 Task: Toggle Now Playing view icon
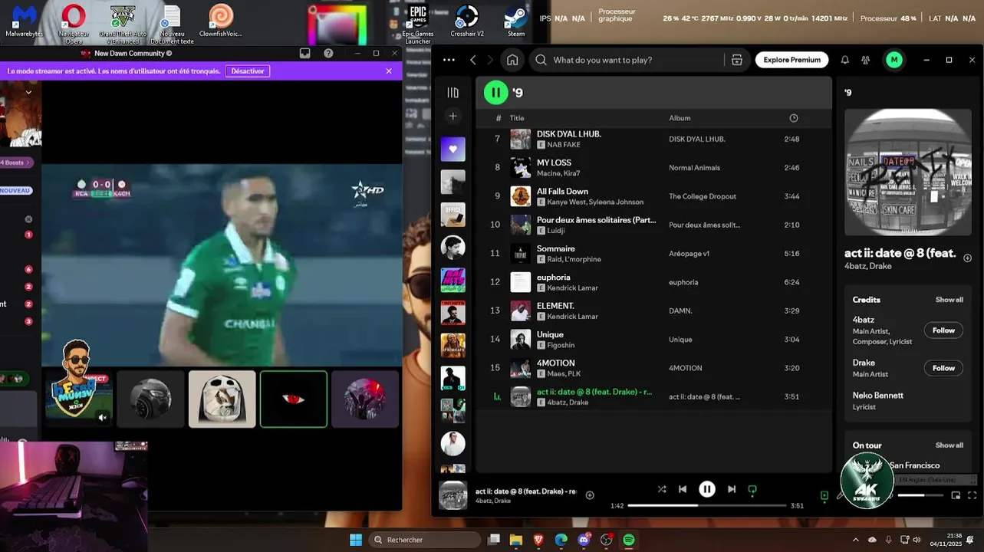coord(824,496)
